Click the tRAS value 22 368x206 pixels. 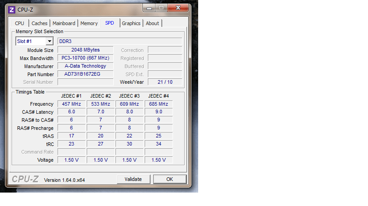pos(129,136)
